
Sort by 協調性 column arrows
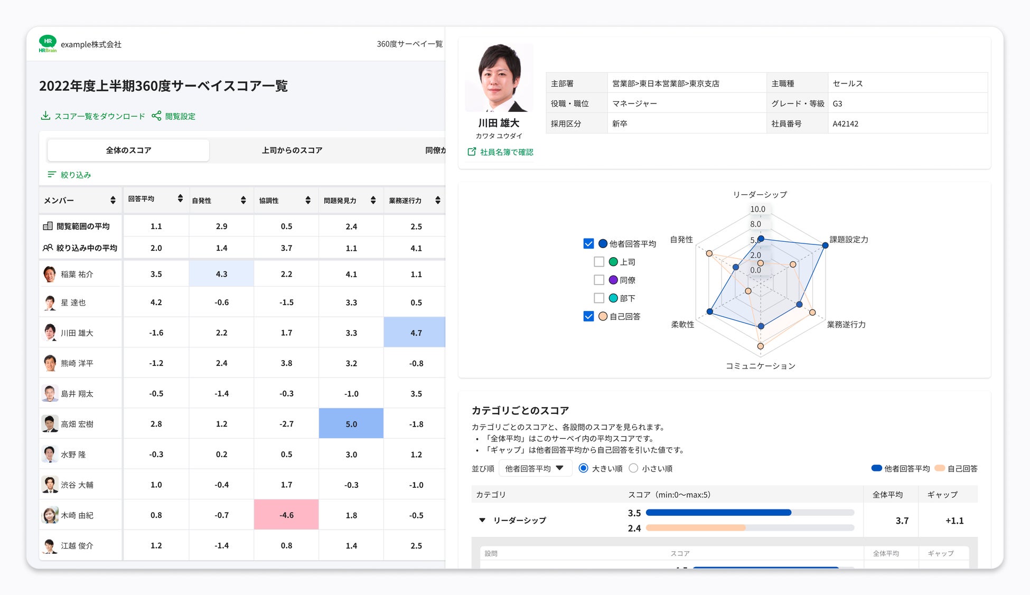tap(308, 200)
